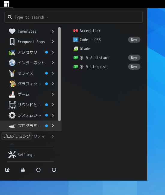The width and height of the screenshot is (165, 195).
Task: Launch Code - OSS
Action: click(107, 40)
